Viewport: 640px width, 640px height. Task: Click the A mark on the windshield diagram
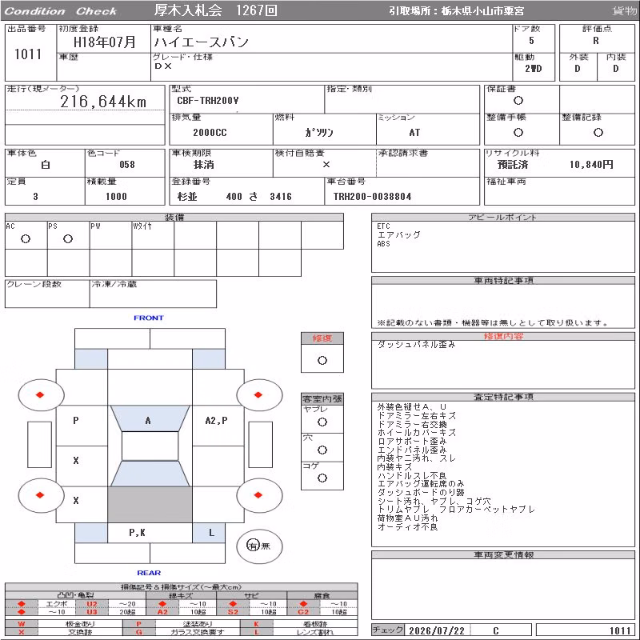[148, 421]
